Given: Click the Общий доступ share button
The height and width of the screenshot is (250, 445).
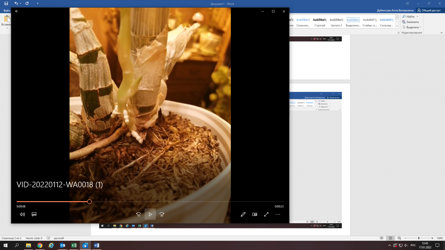Looking at the screenshot, I should [429, 10].
